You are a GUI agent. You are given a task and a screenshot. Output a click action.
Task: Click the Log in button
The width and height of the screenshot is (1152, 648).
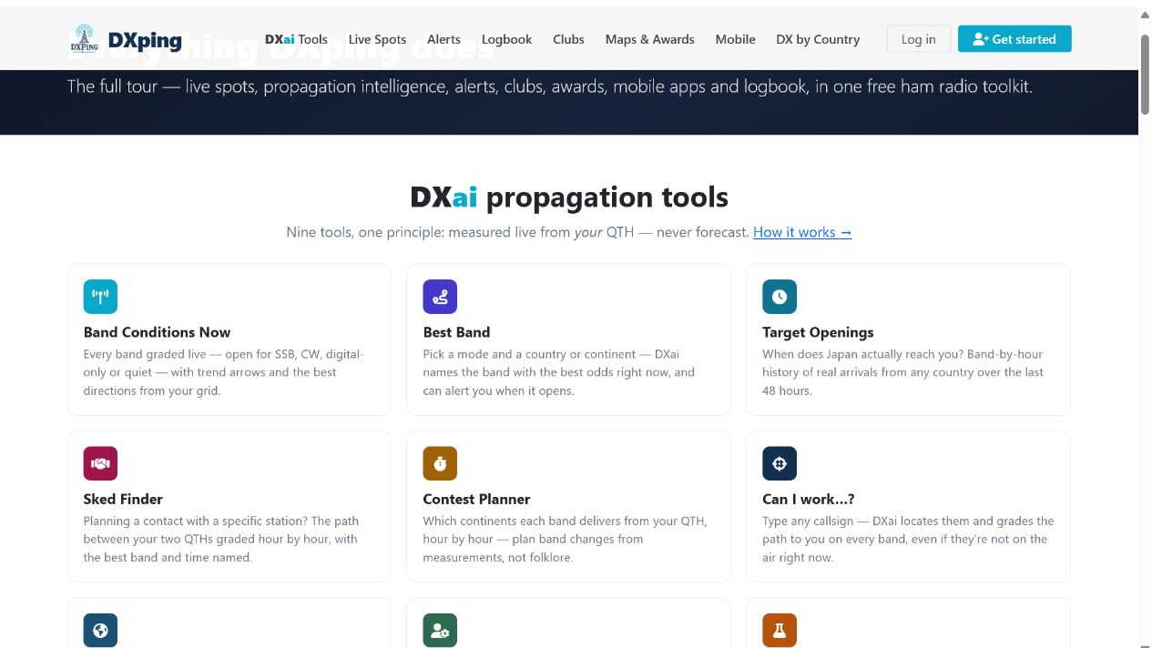tap(918, 39)
